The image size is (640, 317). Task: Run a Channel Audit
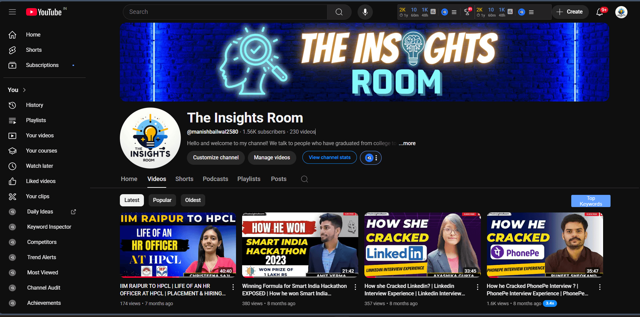43,288
